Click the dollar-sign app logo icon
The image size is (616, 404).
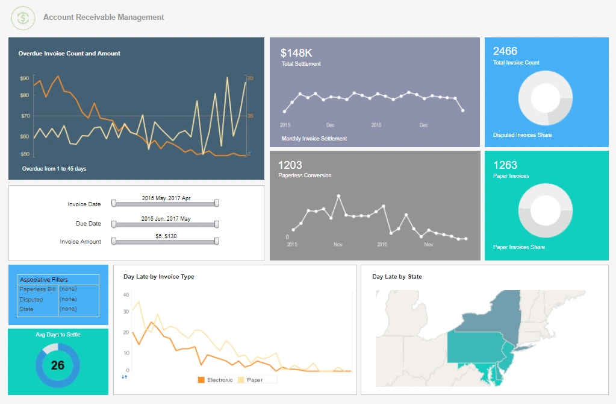22,17
